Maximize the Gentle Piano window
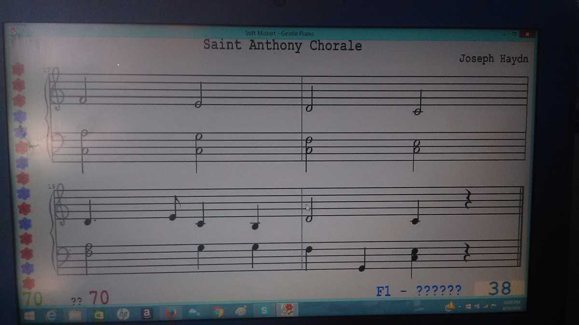 (x=514, y=34)
